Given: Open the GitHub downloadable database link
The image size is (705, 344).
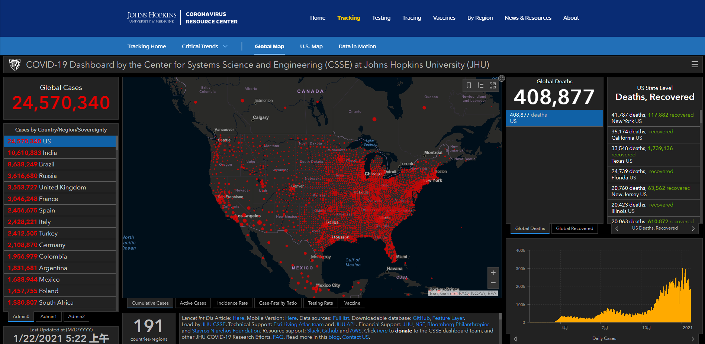Looking at the screenshot, I should 421,318.
